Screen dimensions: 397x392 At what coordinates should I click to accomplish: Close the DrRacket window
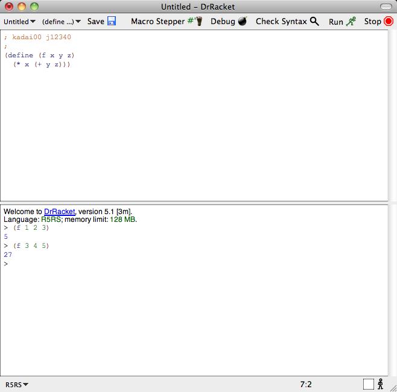tap(9, 7)
